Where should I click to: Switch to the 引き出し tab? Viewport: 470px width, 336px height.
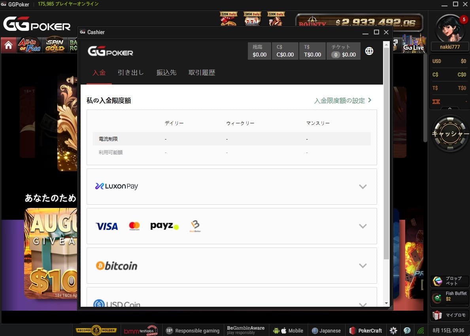pyautogui.click(x=131, y=72)
